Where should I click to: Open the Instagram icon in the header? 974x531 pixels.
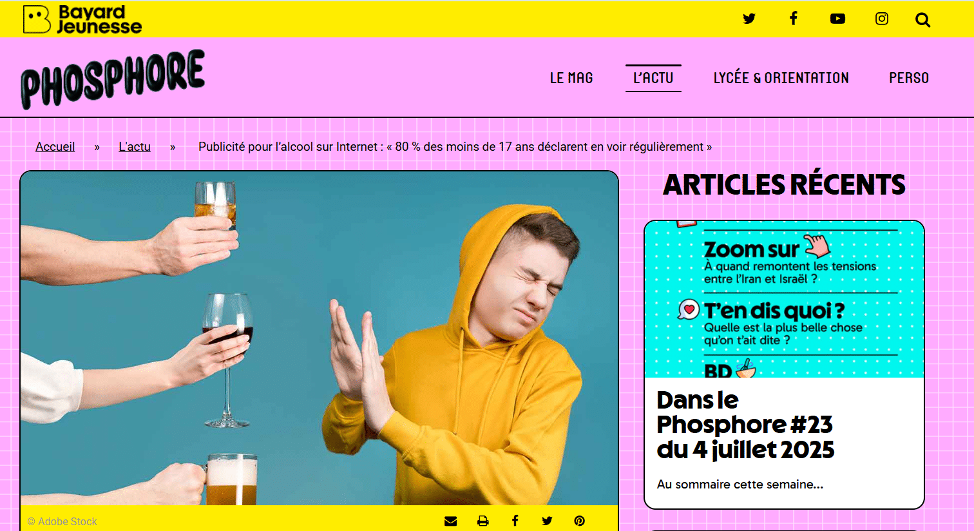(x=882, y=19)
